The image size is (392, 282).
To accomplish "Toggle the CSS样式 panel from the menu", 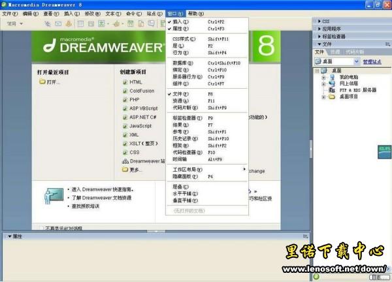I will (208, 39).
